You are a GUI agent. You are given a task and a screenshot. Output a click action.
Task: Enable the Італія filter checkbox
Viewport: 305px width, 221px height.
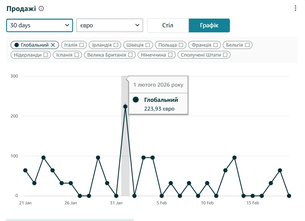point(82,45)
